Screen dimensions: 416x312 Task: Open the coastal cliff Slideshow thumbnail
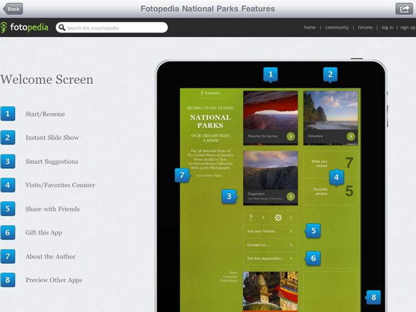pyautogui.click(x=331, y=110)
